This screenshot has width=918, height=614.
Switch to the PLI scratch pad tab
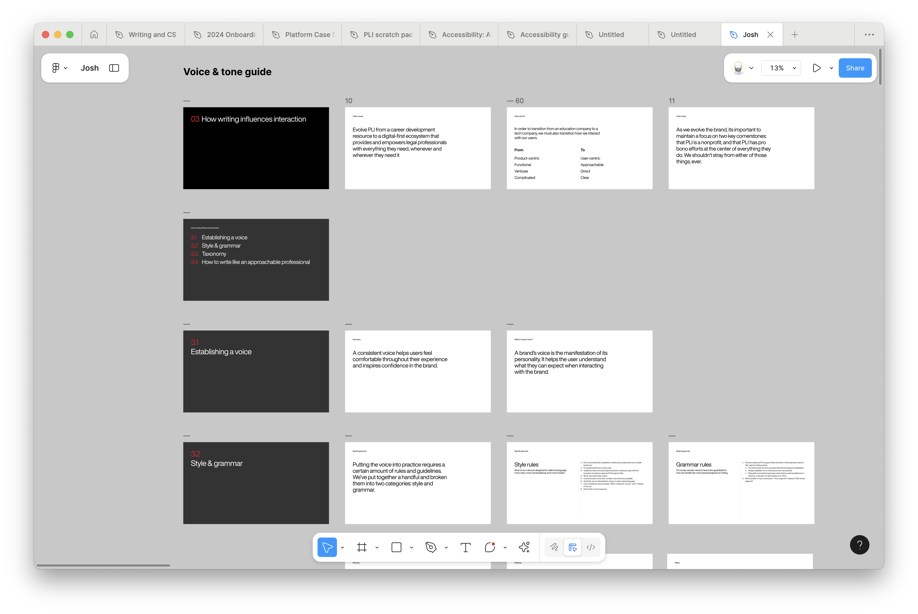pos(381,35)
